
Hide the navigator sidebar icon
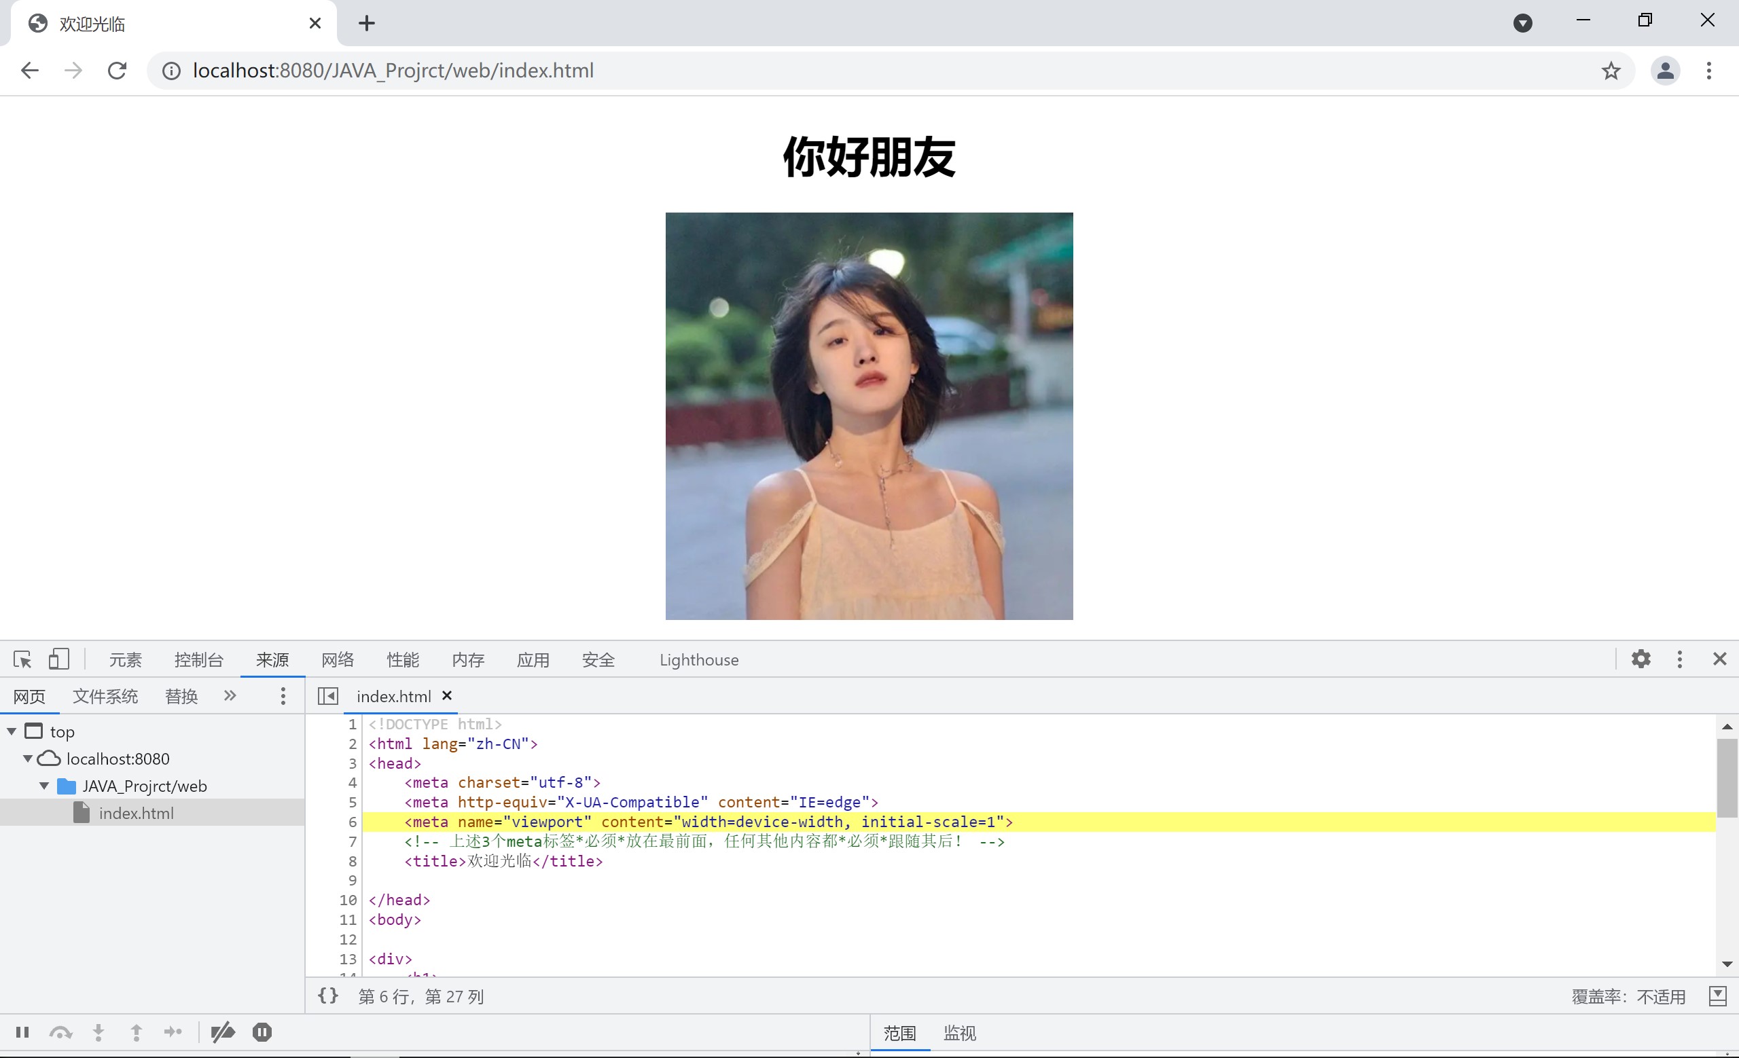pyautogui.click(x=328, y=696)
